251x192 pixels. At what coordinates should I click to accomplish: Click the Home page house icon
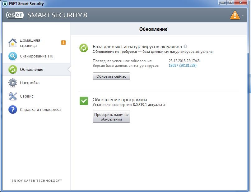click(x=12, y=43)
